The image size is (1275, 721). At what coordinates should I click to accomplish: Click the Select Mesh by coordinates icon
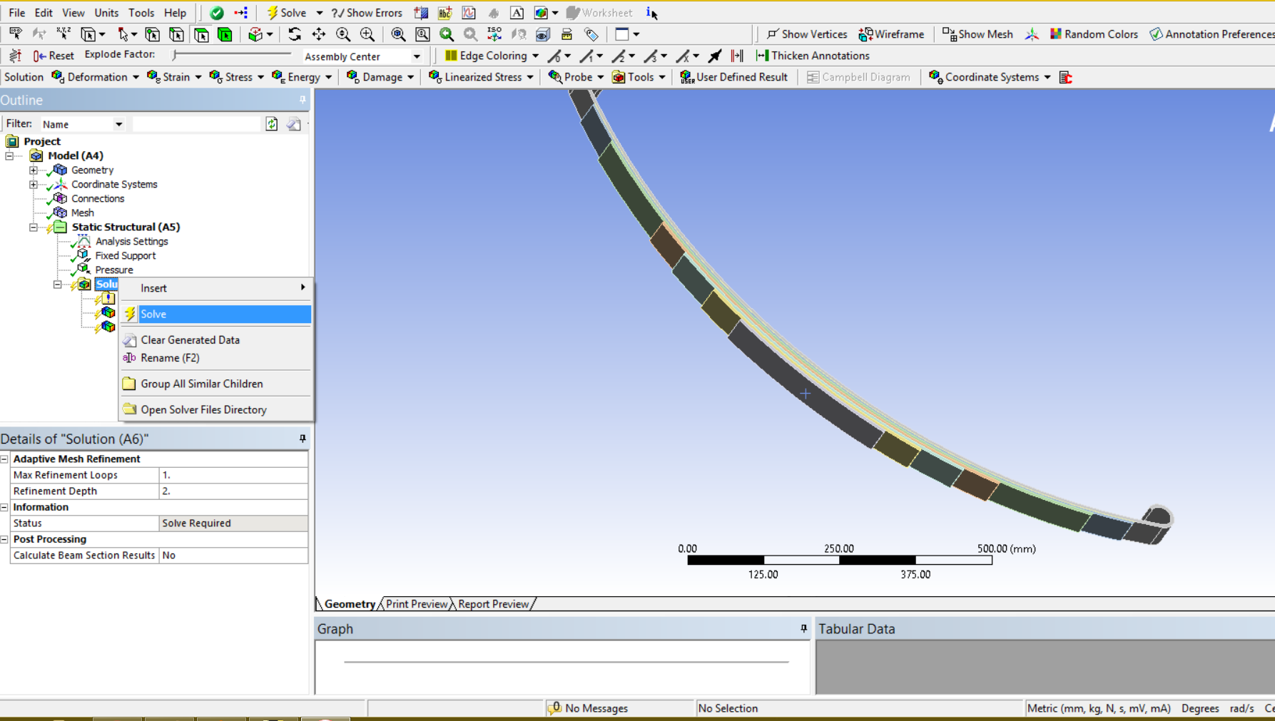coord(64,34)
